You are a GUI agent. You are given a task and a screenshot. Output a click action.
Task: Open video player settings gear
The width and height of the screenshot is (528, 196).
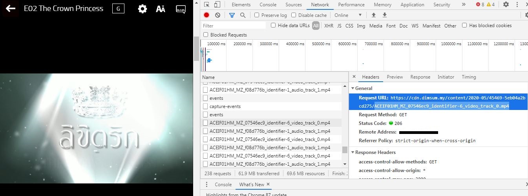143,9
